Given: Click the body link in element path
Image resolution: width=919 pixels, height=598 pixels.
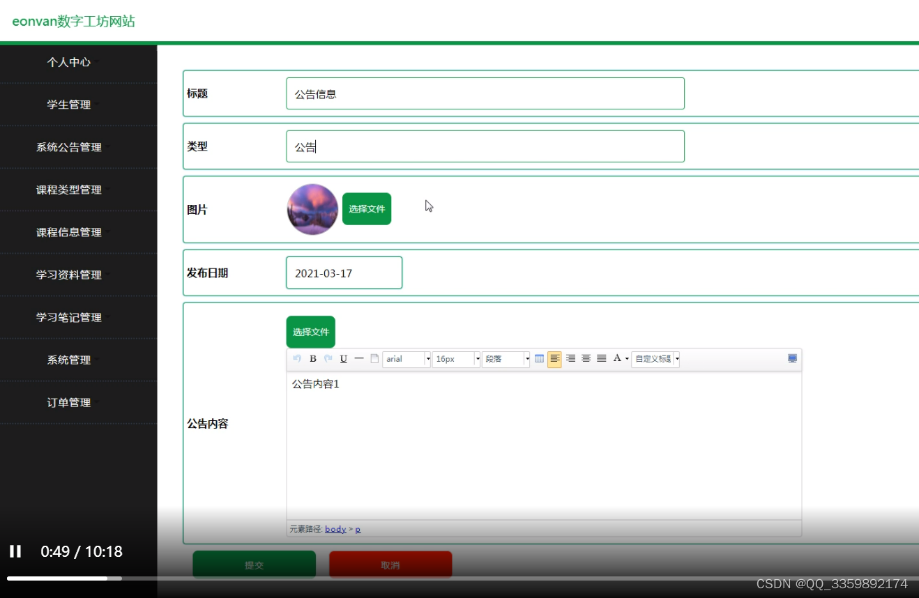Looking at the screenshot, I should click(x=335, y=529).
